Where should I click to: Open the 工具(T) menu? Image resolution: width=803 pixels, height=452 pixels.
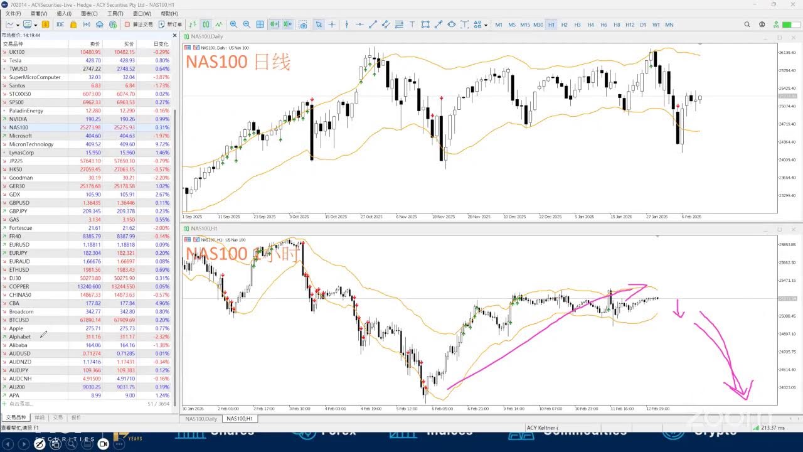point(115,13)
